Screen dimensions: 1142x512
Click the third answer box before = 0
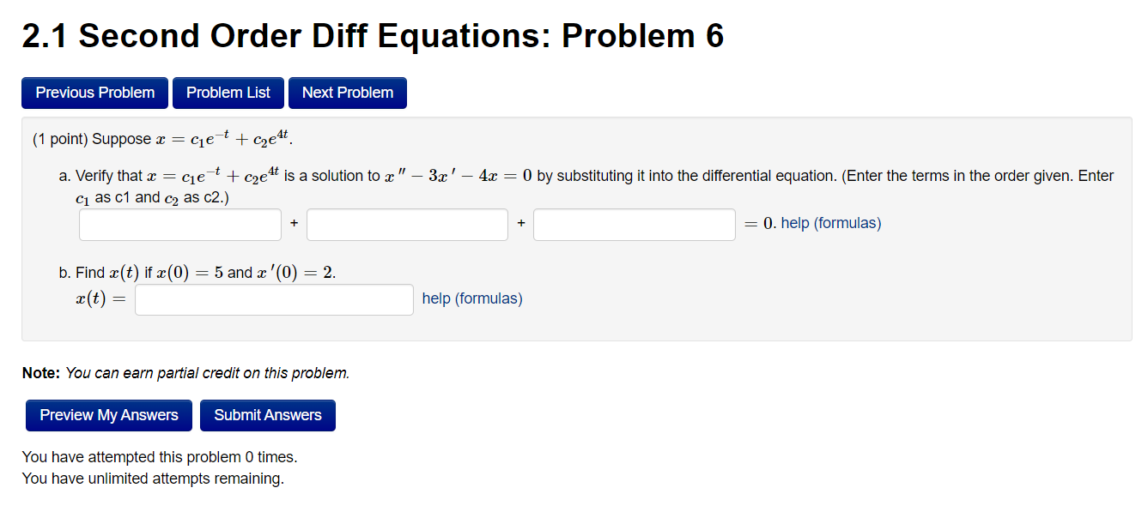(x=634, y=224)
